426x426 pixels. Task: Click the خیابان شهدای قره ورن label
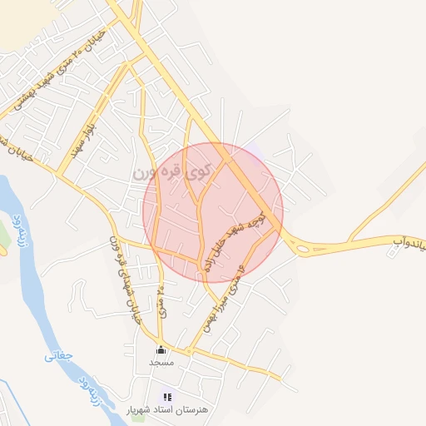click(x=125, y=280)
